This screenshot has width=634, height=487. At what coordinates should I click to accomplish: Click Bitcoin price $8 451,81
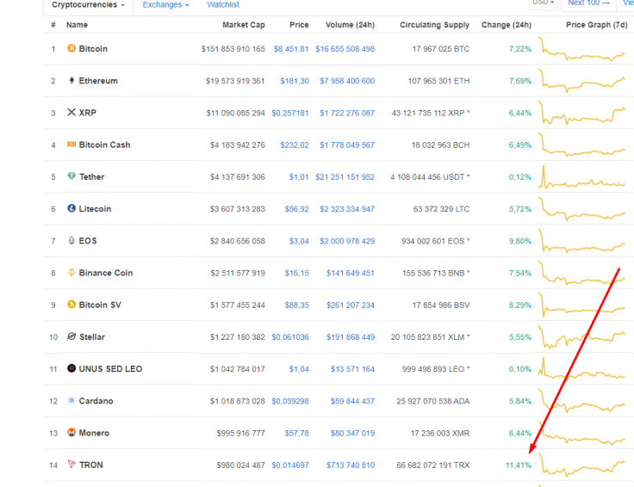(291, 49)
